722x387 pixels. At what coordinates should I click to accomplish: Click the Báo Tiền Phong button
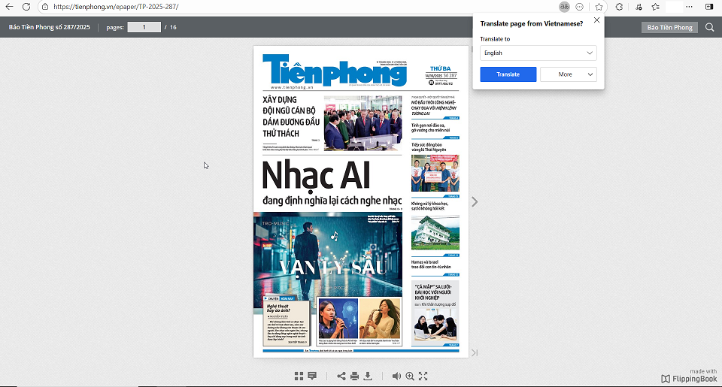tap(669, 27)
